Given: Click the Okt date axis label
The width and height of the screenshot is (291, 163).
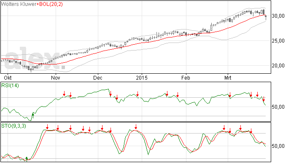Looking at the screenshot, I should [8, 77].
